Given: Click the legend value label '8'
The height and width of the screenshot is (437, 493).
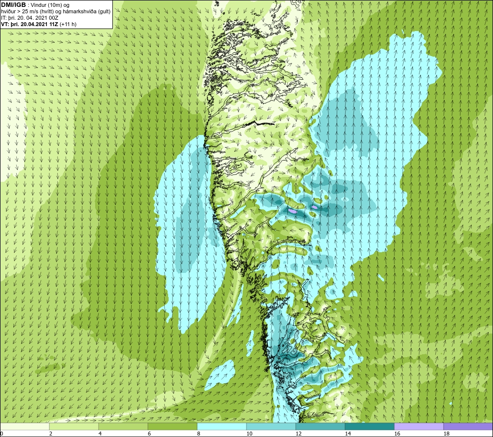Looking at the screenshot, I should tap(199, 434).
